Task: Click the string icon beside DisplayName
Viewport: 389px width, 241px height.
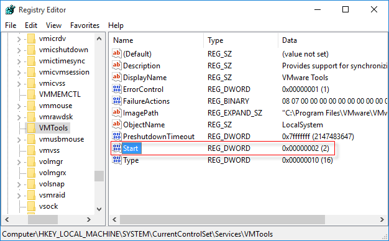Action: pos(116,78)
